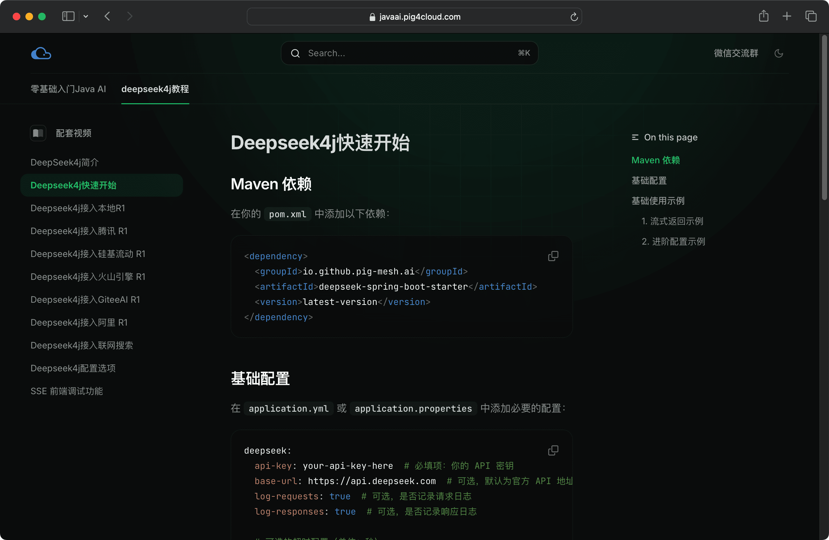This screenshot has height=540, width=829.
Task: Click the application.yml inline code
Action: 288,408
